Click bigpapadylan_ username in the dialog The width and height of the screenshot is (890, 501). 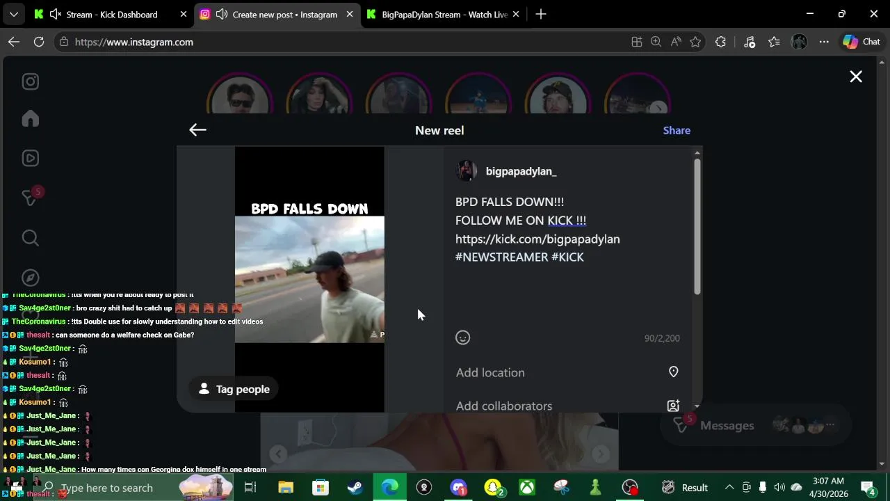point(521,171)
